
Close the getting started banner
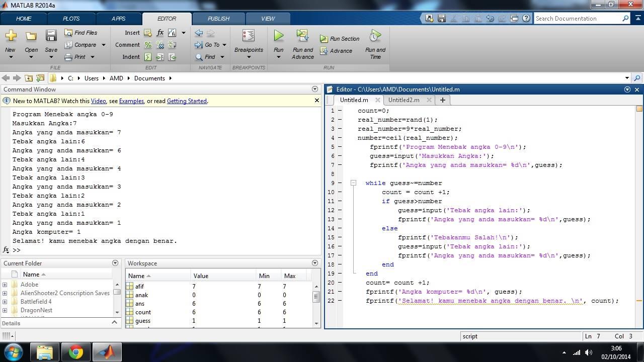coord(316,101)
